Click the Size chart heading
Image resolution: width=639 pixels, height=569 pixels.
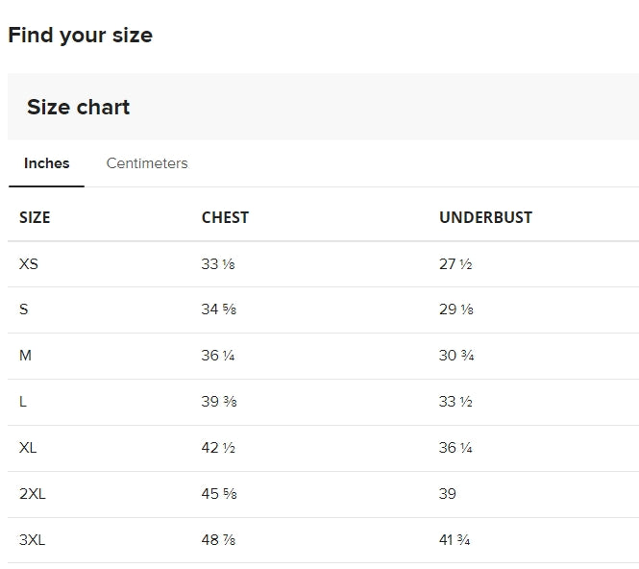coord(78,108)
